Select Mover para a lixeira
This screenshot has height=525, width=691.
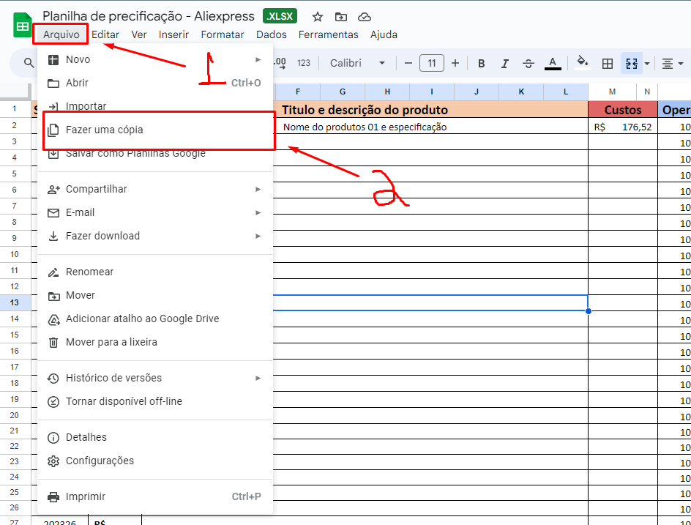(x=155, y=342)
